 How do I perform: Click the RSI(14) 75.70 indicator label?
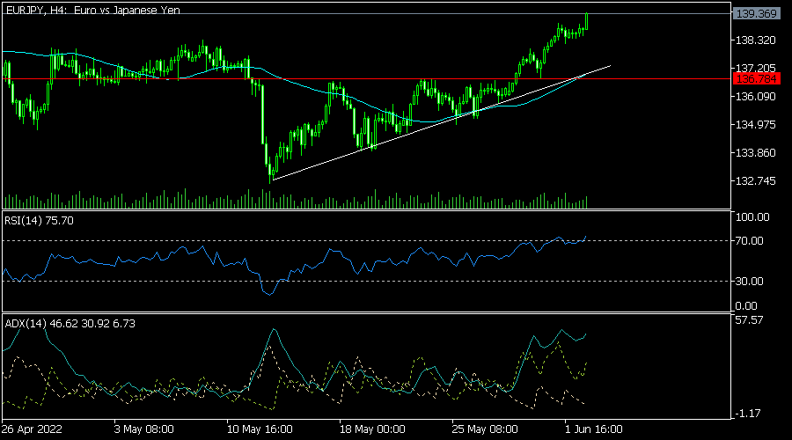[x=39, y=221]
